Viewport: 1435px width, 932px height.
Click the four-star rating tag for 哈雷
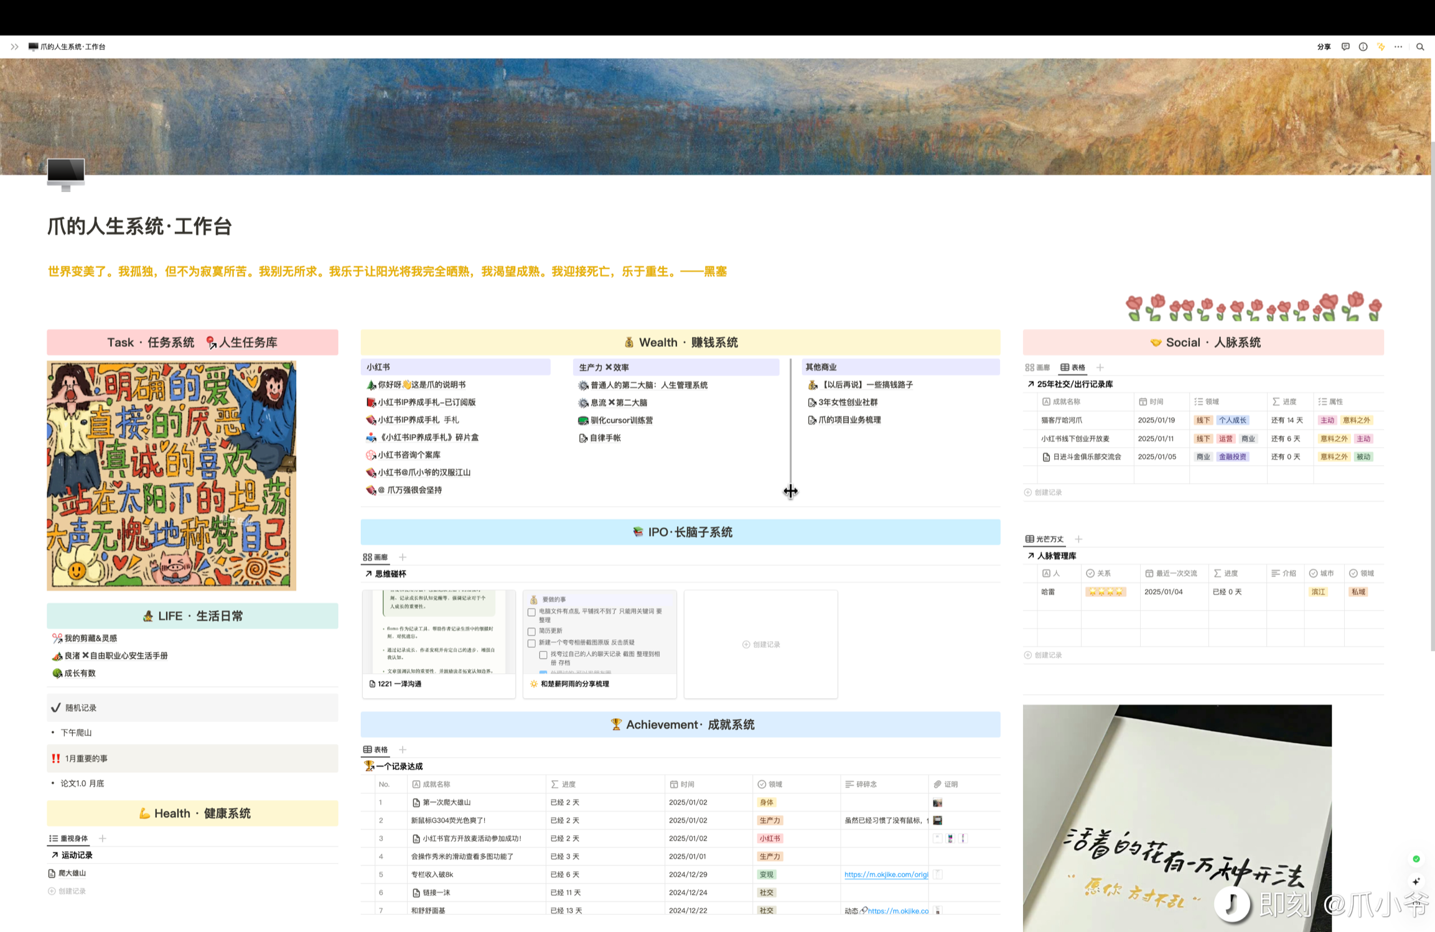pos(1105,592)
